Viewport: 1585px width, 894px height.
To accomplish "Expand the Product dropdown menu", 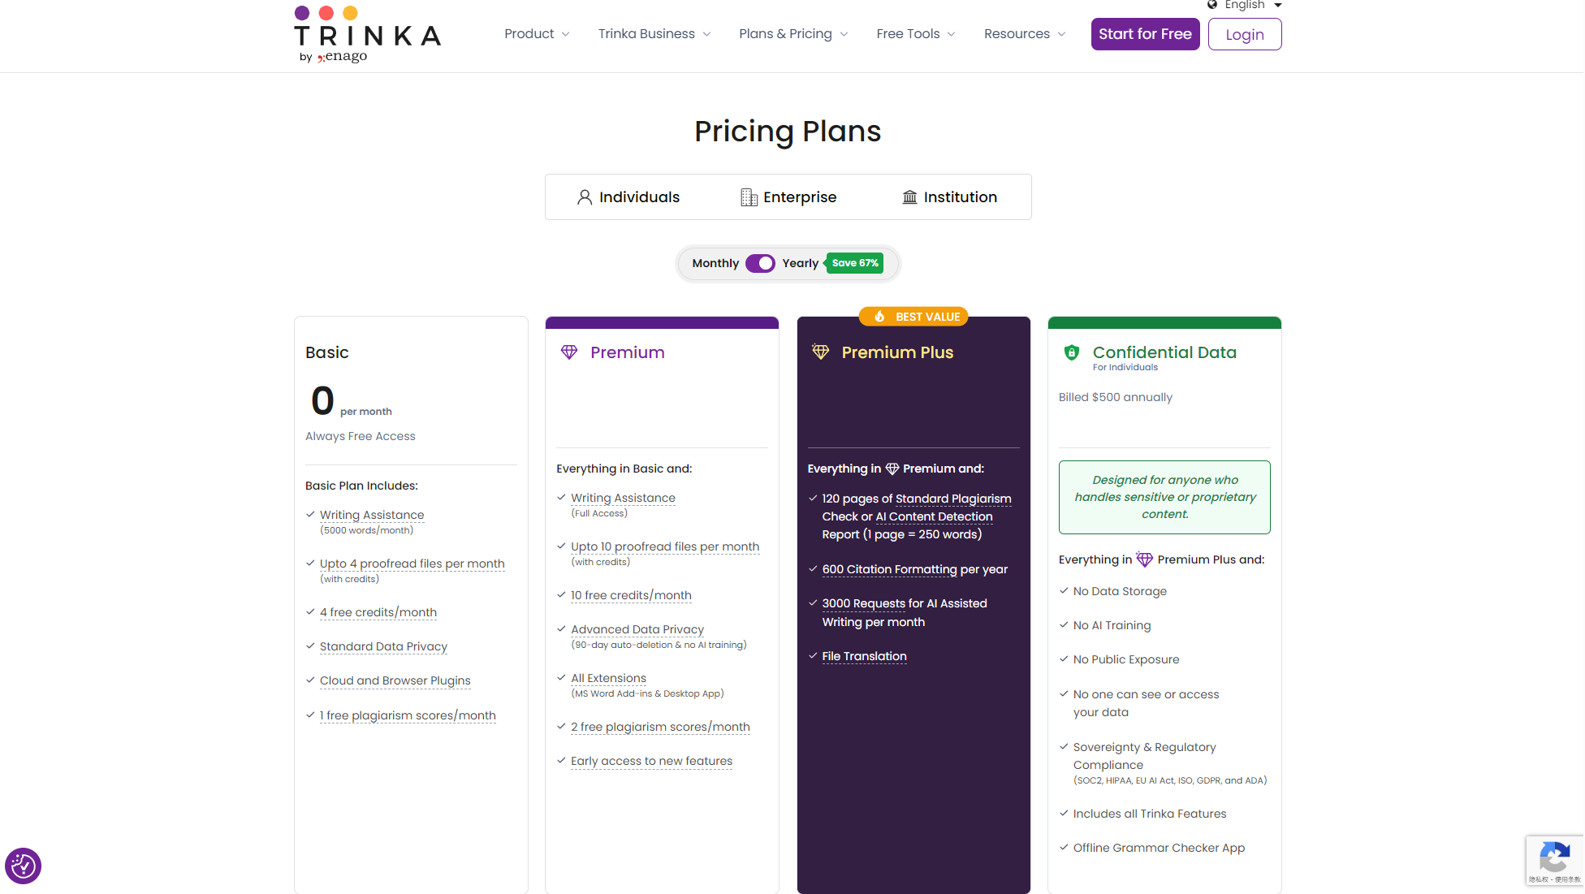I will 537,34.
